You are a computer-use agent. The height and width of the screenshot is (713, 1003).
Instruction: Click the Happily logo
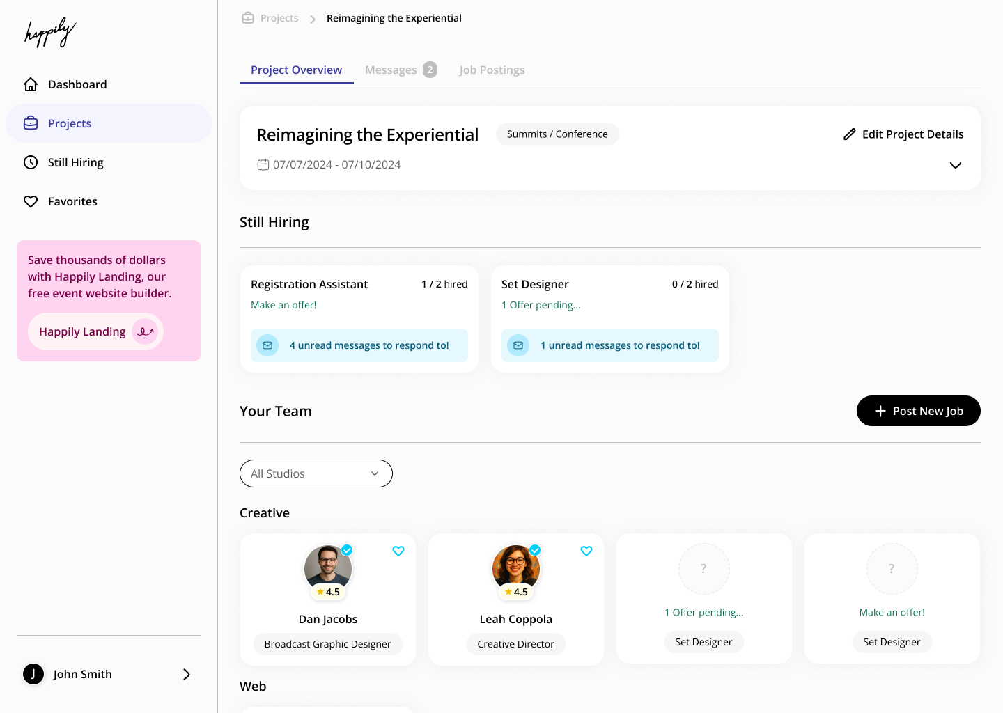point(50,33)
